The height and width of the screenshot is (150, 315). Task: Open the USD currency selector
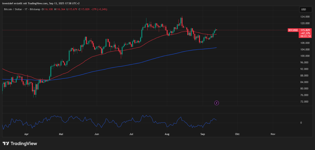point(303,9)
